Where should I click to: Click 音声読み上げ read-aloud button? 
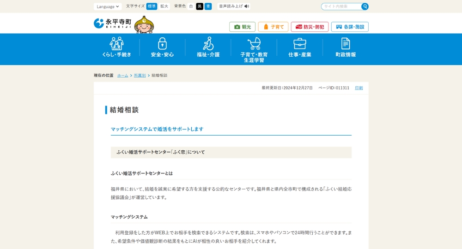pos(234,6)
